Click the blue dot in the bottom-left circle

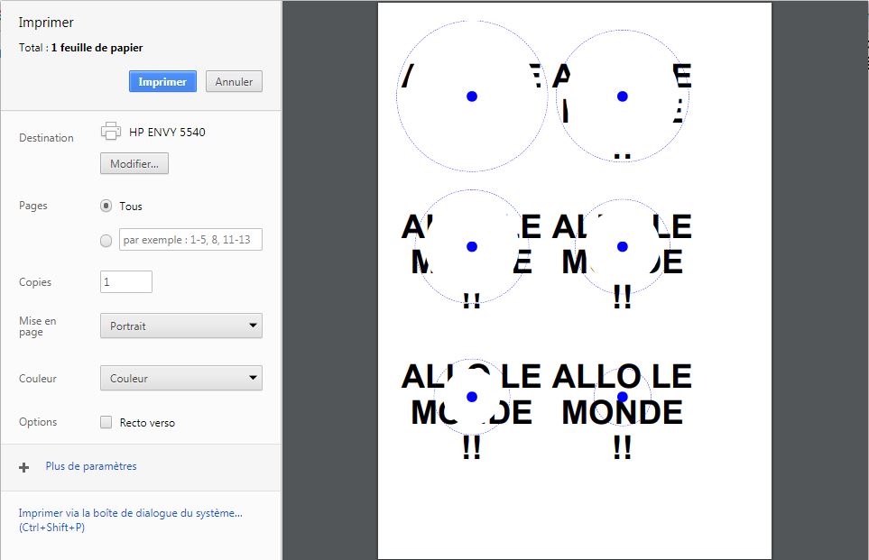[472, 397]
